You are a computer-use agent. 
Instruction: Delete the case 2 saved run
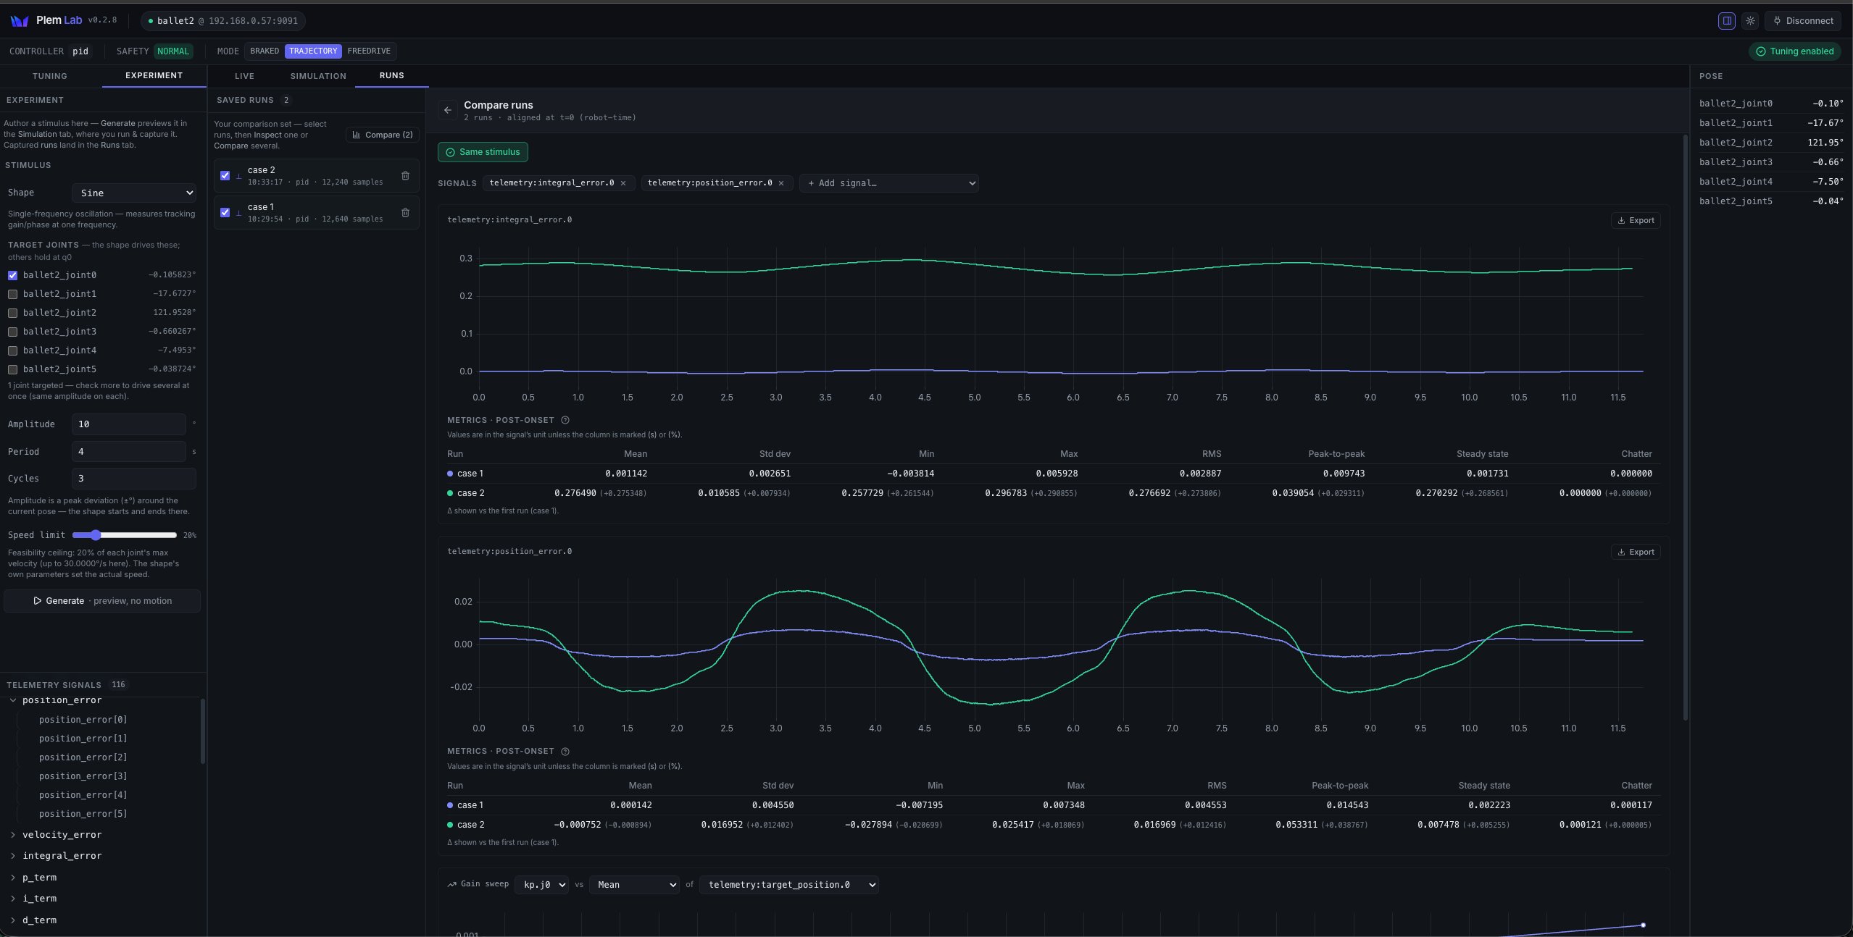pyautogui.click(x=405, y=175)
